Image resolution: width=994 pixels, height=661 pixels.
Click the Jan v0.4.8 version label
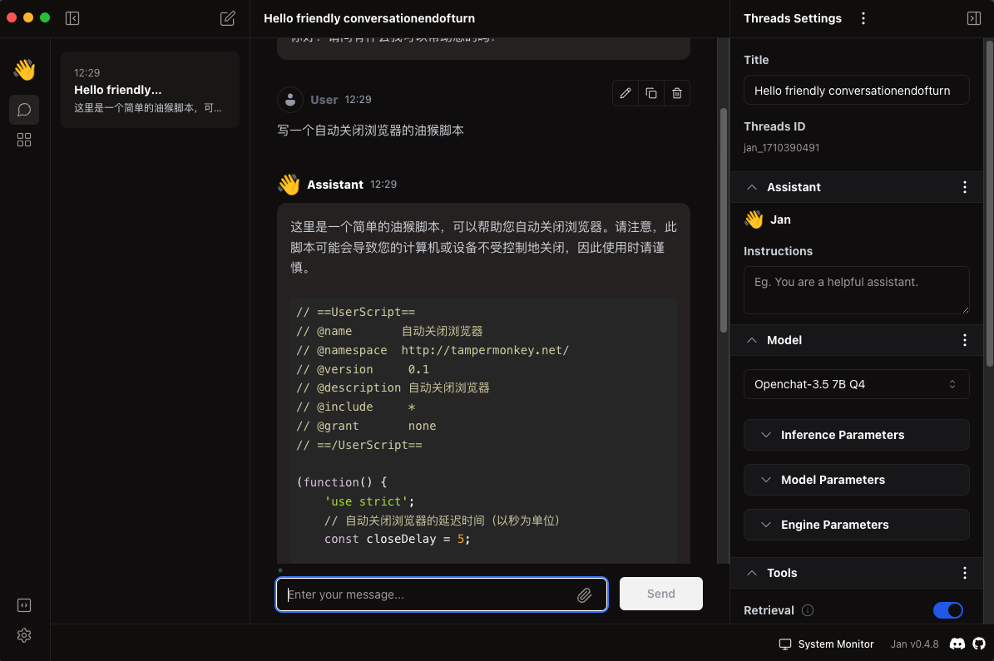(914, 644)
